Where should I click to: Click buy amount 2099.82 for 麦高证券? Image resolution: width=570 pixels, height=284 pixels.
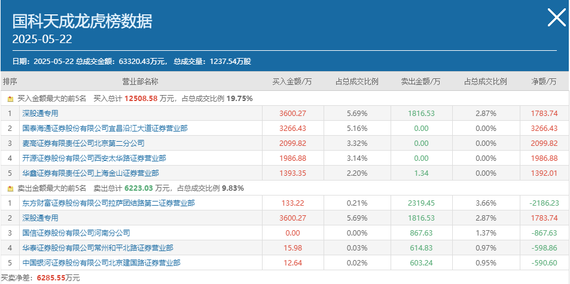292,143
